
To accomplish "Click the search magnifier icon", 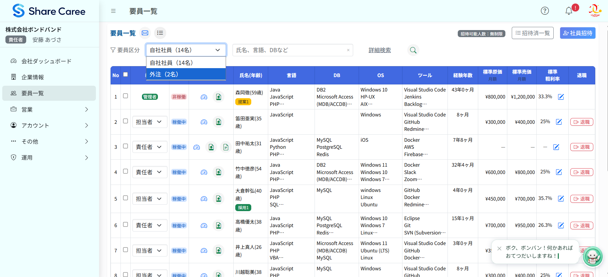I will [413, 50].
